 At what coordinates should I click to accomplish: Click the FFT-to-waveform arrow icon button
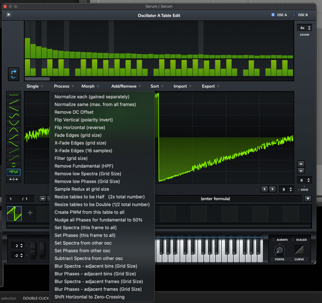(x=14, y=74)
